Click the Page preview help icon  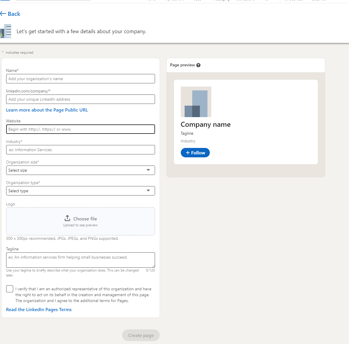(198, 65)
